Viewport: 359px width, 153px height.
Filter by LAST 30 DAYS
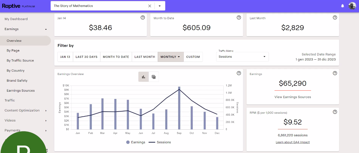(x=86, y=57)
